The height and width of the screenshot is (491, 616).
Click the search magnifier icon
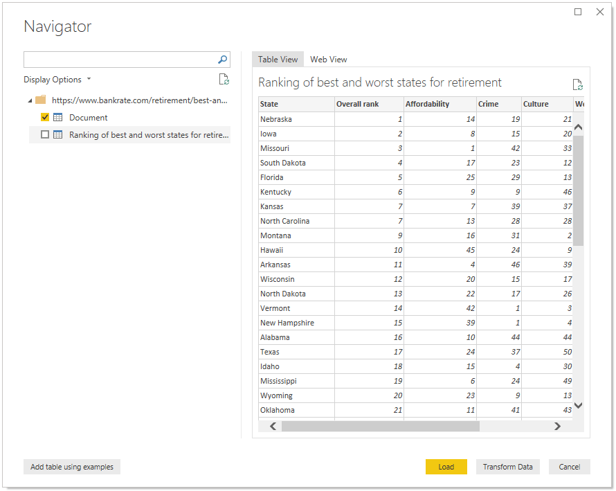point(221,59)
